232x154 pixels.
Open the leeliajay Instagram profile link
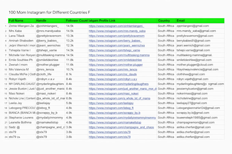(111, 103)
